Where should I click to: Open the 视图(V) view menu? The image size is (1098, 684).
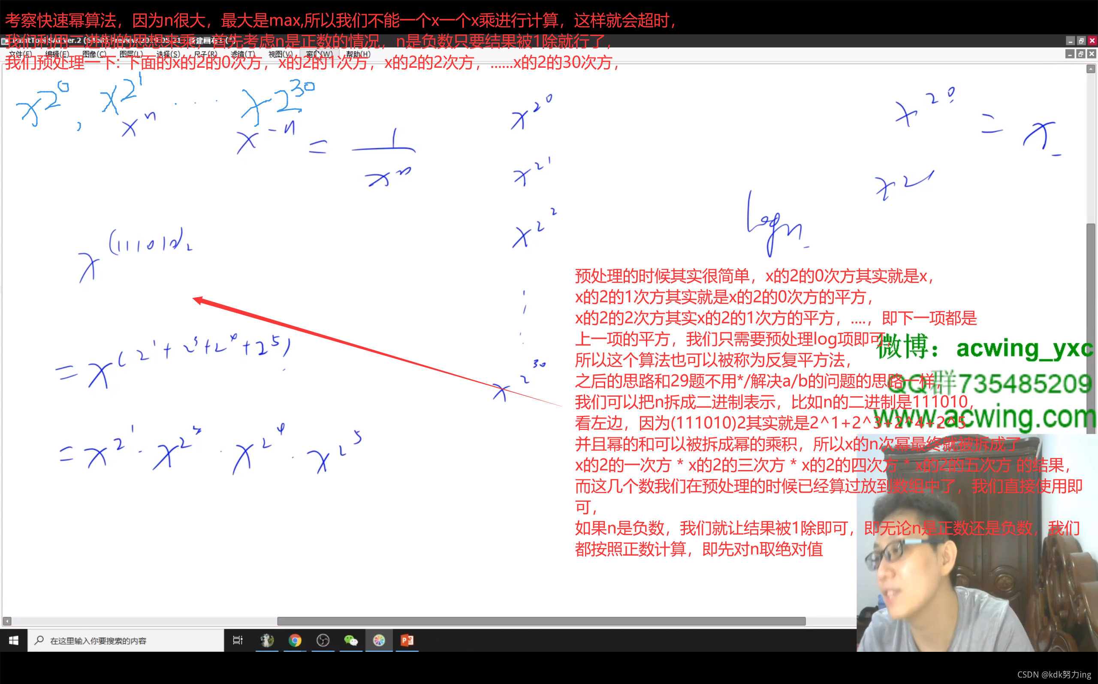click(x=280, y=54)
